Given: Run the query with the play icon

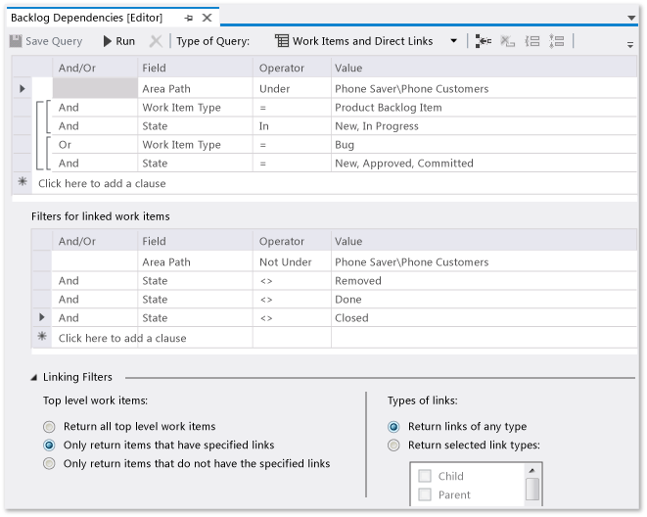Looking at the screenshot, I should [x=108, y=41].
